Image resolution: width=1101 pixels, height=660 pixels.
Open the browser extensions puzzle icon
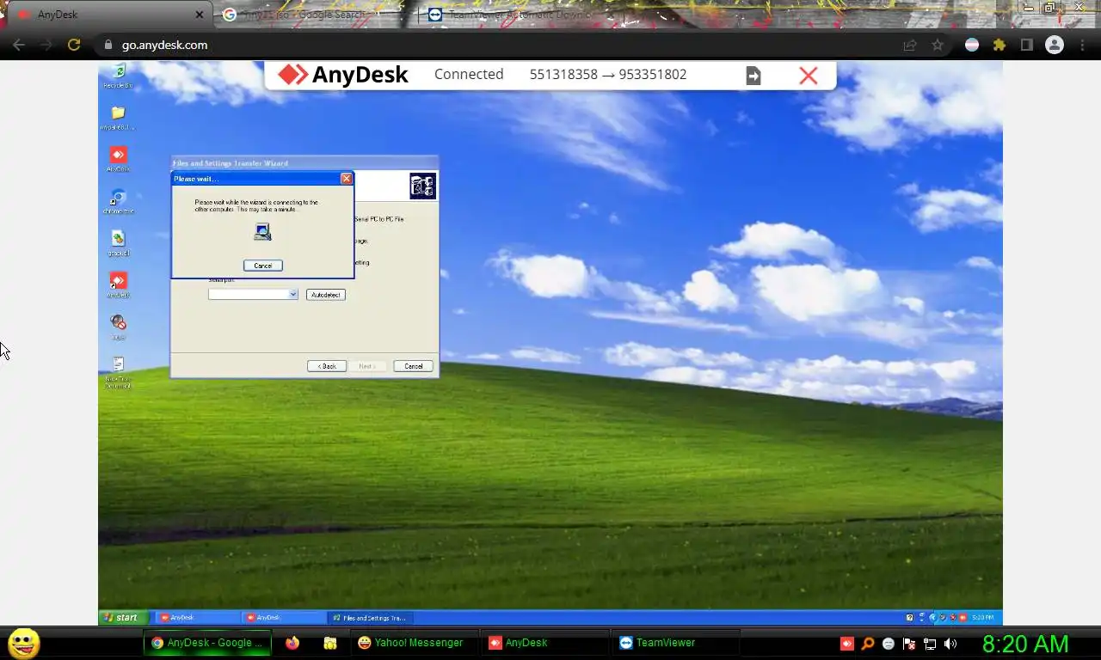[x=999, y=45]
